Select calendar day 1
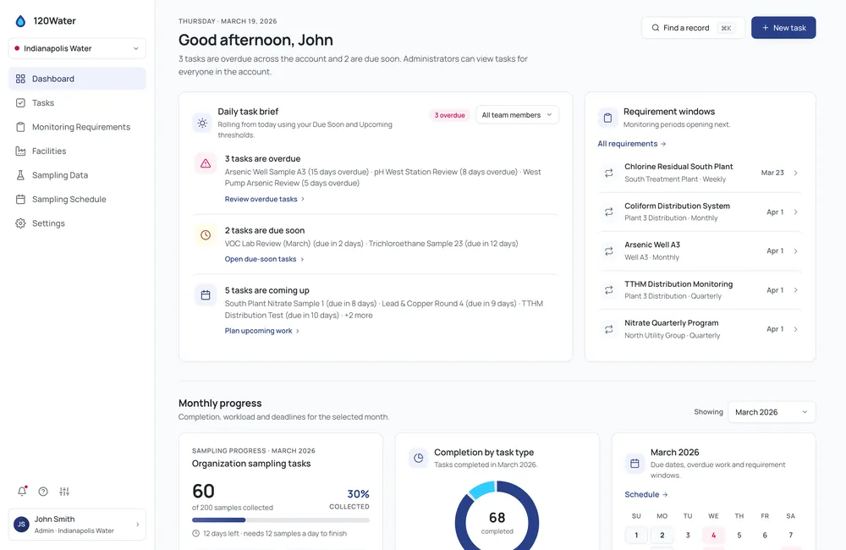Image resolution: width=846 pixels, height=550 pixels. [636, 536]
